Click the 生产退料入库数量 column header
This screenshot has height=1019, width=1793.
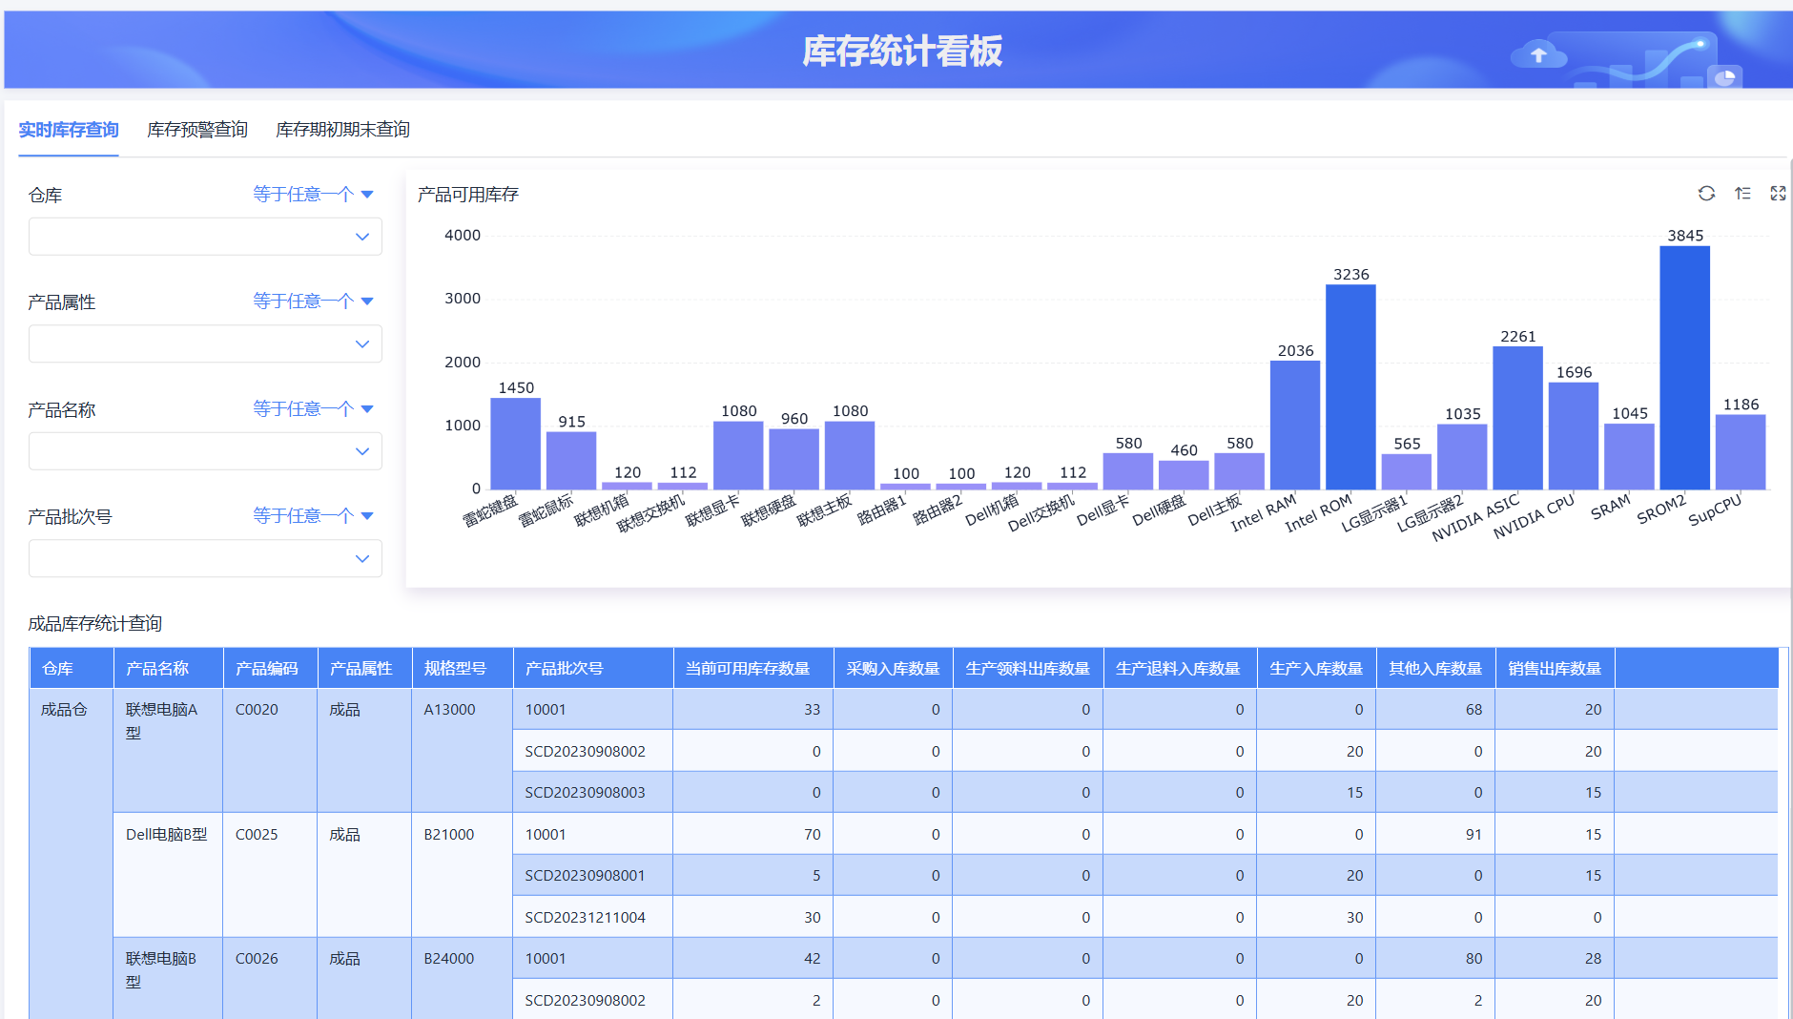click(x=1181, y=668)
